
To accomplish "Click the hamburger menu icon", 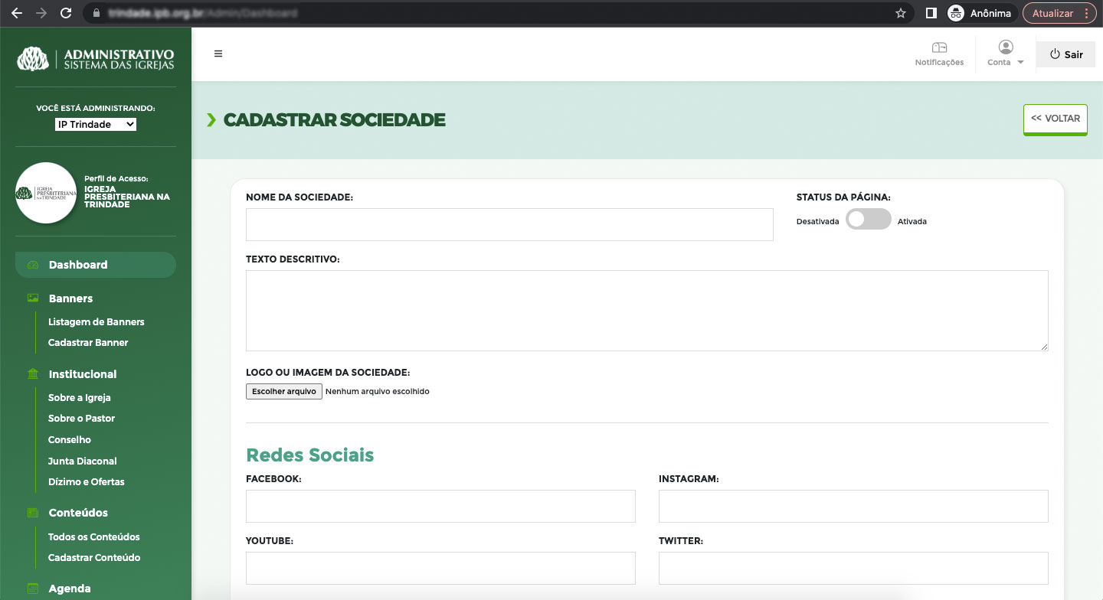I will click(218, 54).
